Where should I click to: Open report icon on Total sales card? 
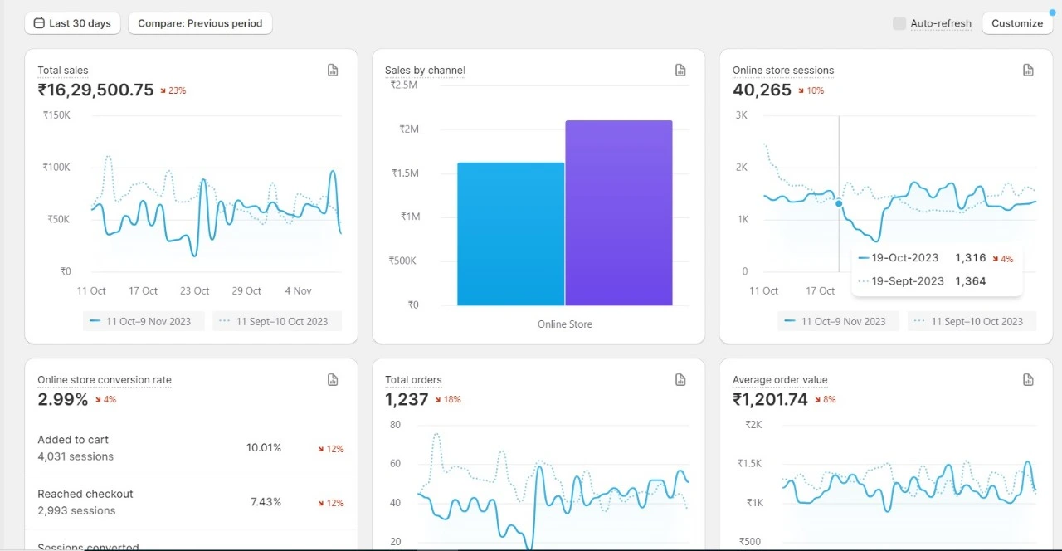[x=333, y=71]
